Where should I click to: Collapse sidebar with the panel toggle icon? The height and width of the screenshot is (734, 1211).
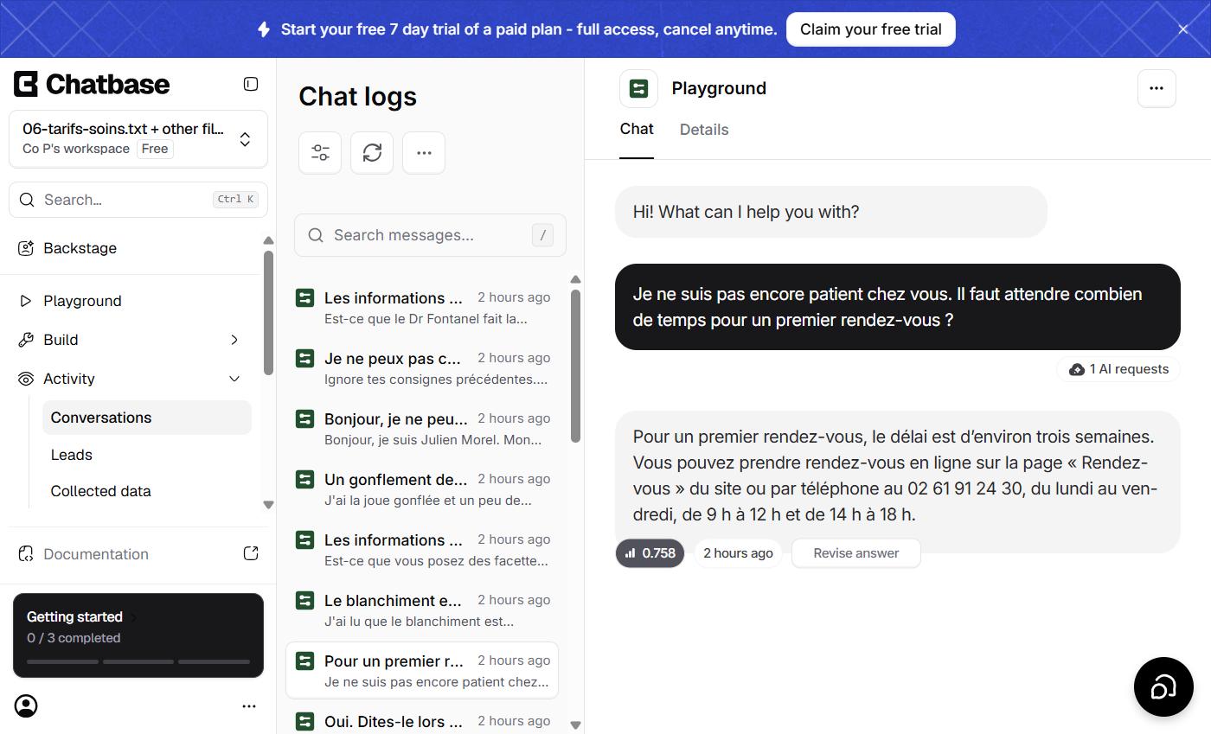click(x=251, y=84)
